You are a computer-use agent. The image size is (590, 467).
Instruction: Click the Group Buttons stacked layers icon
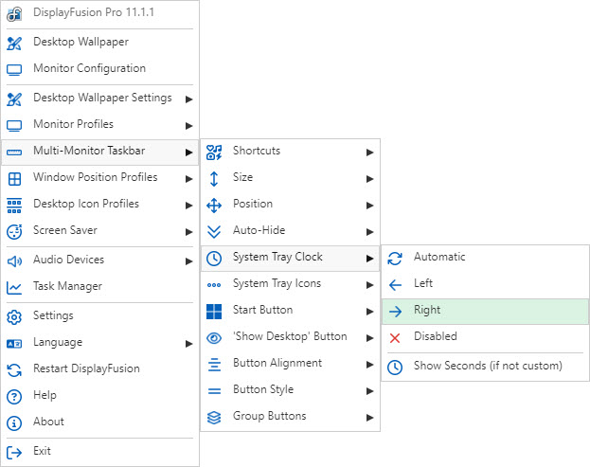click(214, 417)
